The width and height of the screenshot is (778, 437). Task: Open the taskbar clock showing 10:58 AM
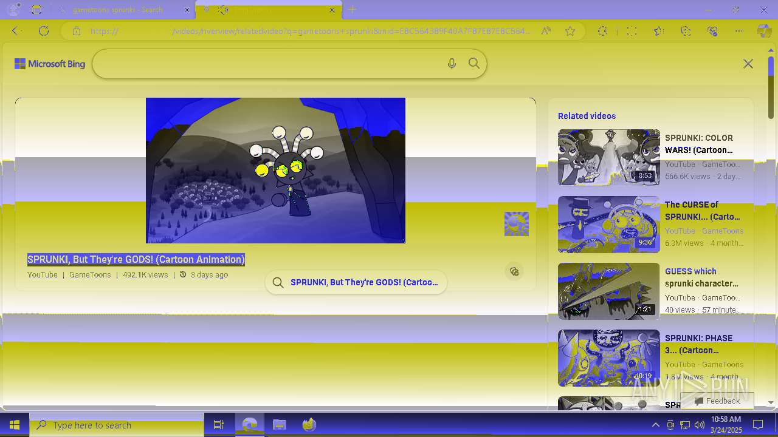[x=726, y=425]
